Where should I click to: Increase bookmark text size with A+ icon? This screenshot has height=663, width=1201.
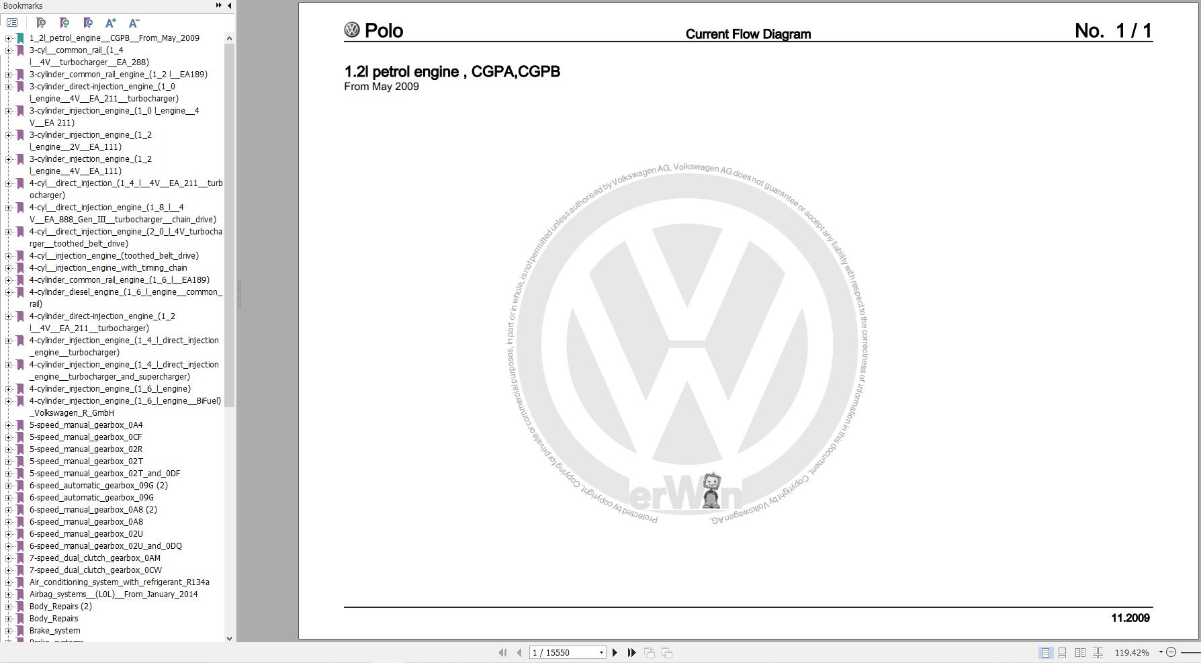click(110, 22)
